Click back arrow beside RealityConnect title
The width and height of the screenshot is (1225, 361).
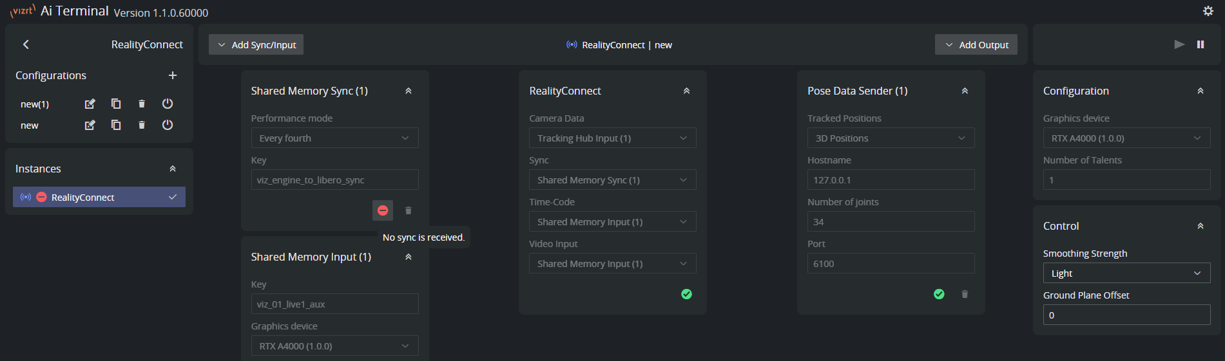click(x=26, y=44)
